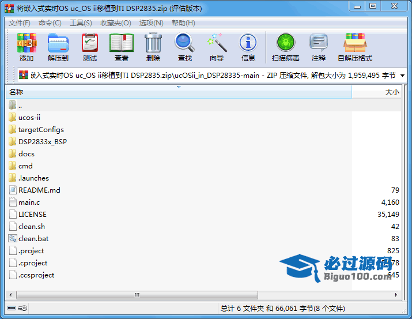Click the SFX (自解压格式) icon
The height and width of the screenshot is (319, 412).
tap(355, 43)
